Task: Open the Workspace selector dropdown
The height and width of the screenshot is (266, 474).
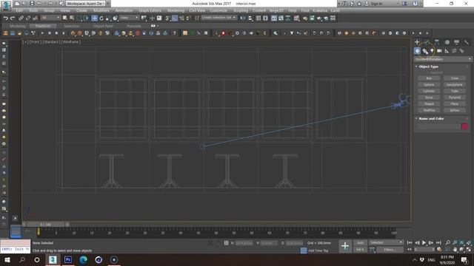Action: point(85,4)
